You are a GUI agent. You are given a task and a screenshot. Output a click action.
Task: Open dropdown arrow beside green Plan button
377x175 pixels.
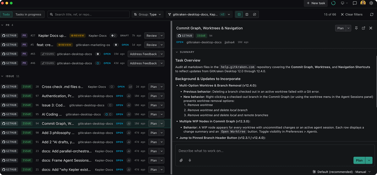(369, 160)
